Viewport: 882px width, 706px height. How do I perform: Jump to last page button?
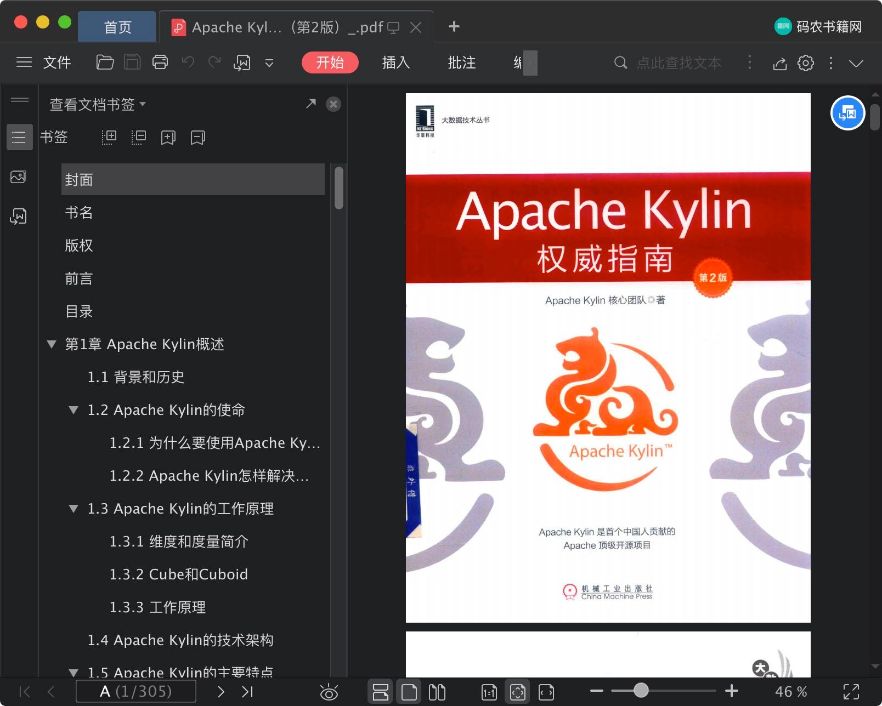click(247, 692)
